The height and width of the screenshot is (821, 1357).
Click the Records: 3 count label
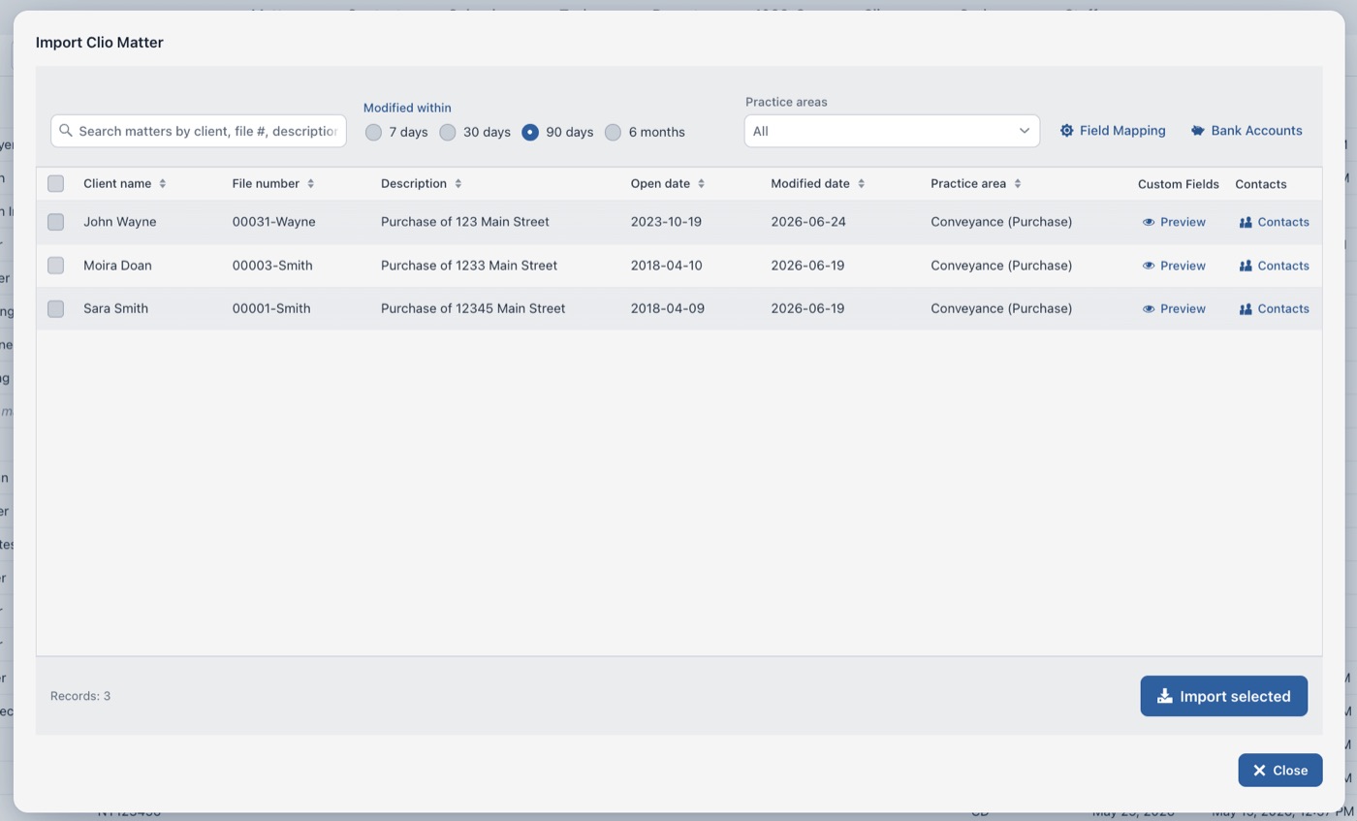click(80, 696)
